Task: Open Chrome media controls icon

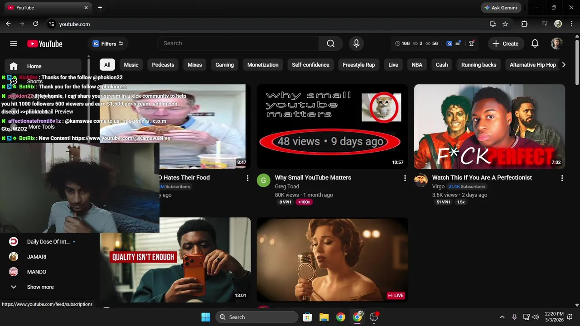Action: (545, 24)
